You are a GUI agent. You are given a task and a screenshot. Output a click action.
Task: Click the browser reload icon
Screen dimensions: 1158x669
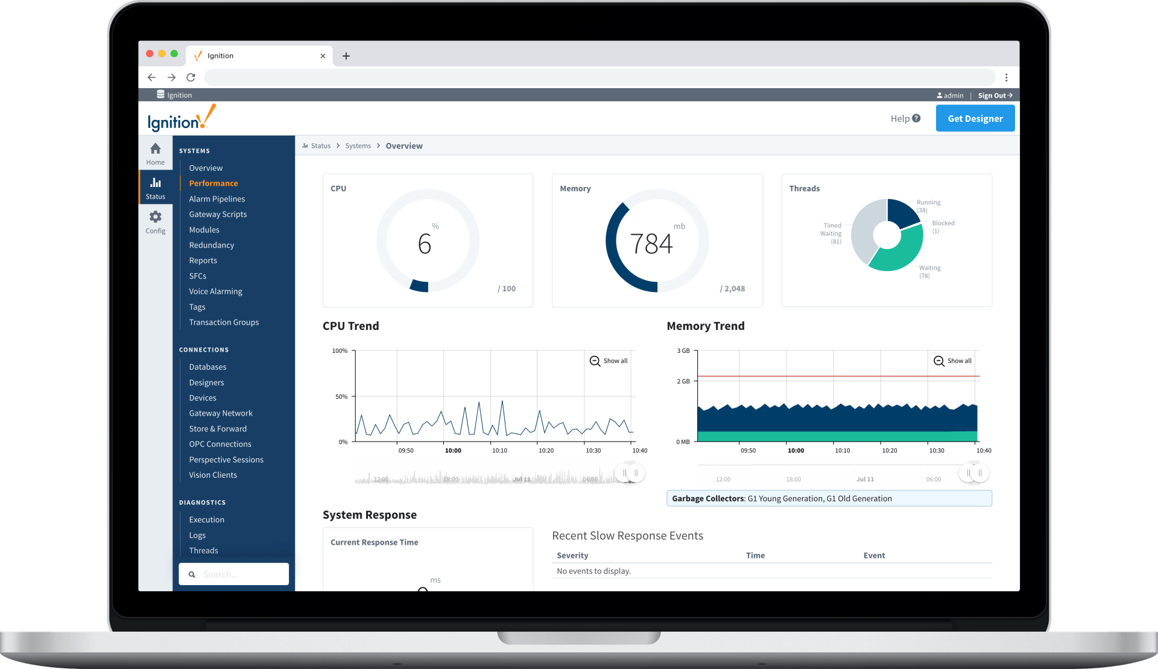[191, 77]
